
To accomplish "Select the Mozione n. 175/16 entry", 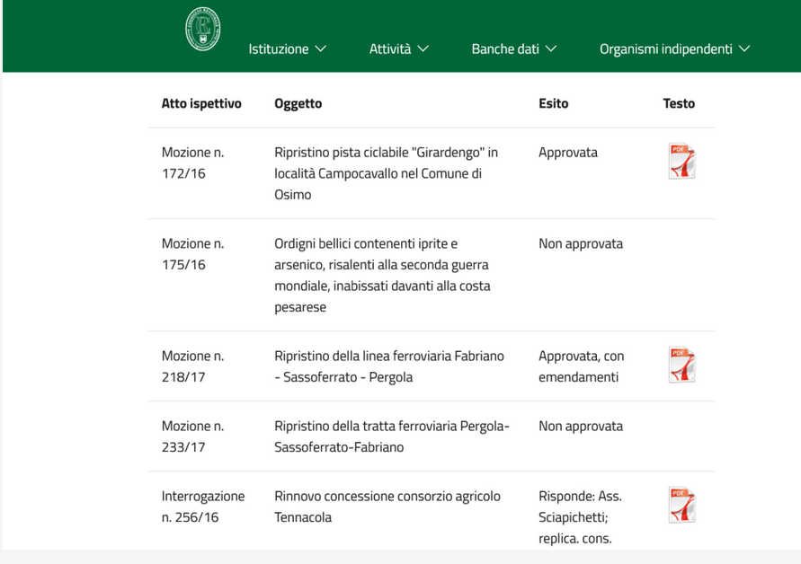I will click(x=192, y=253).
